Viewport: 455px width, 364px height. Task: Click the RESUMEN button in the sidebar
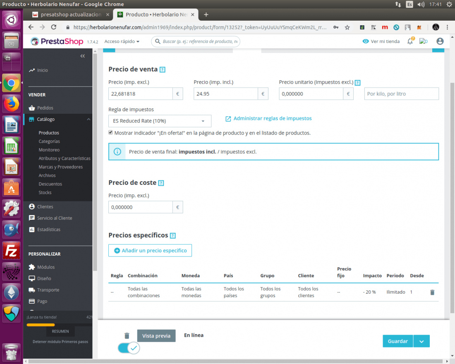click(60, 331)
